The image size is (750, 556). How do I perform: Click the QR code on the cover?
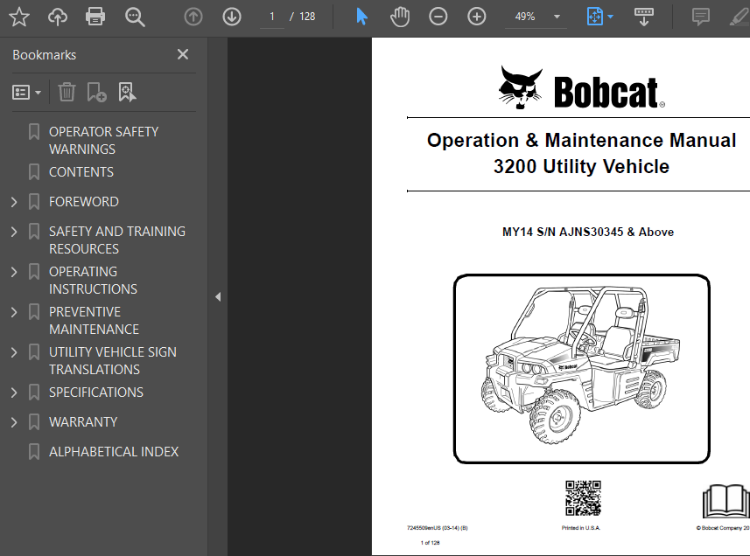(x=583, y=498)
